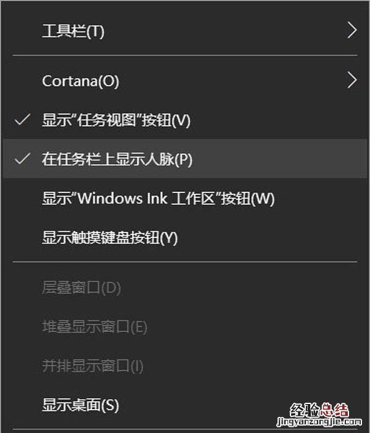370x433 pixels.
Task: Select the 显示"任务视图"按钮(V) label
Action: (x=116, y=120)
